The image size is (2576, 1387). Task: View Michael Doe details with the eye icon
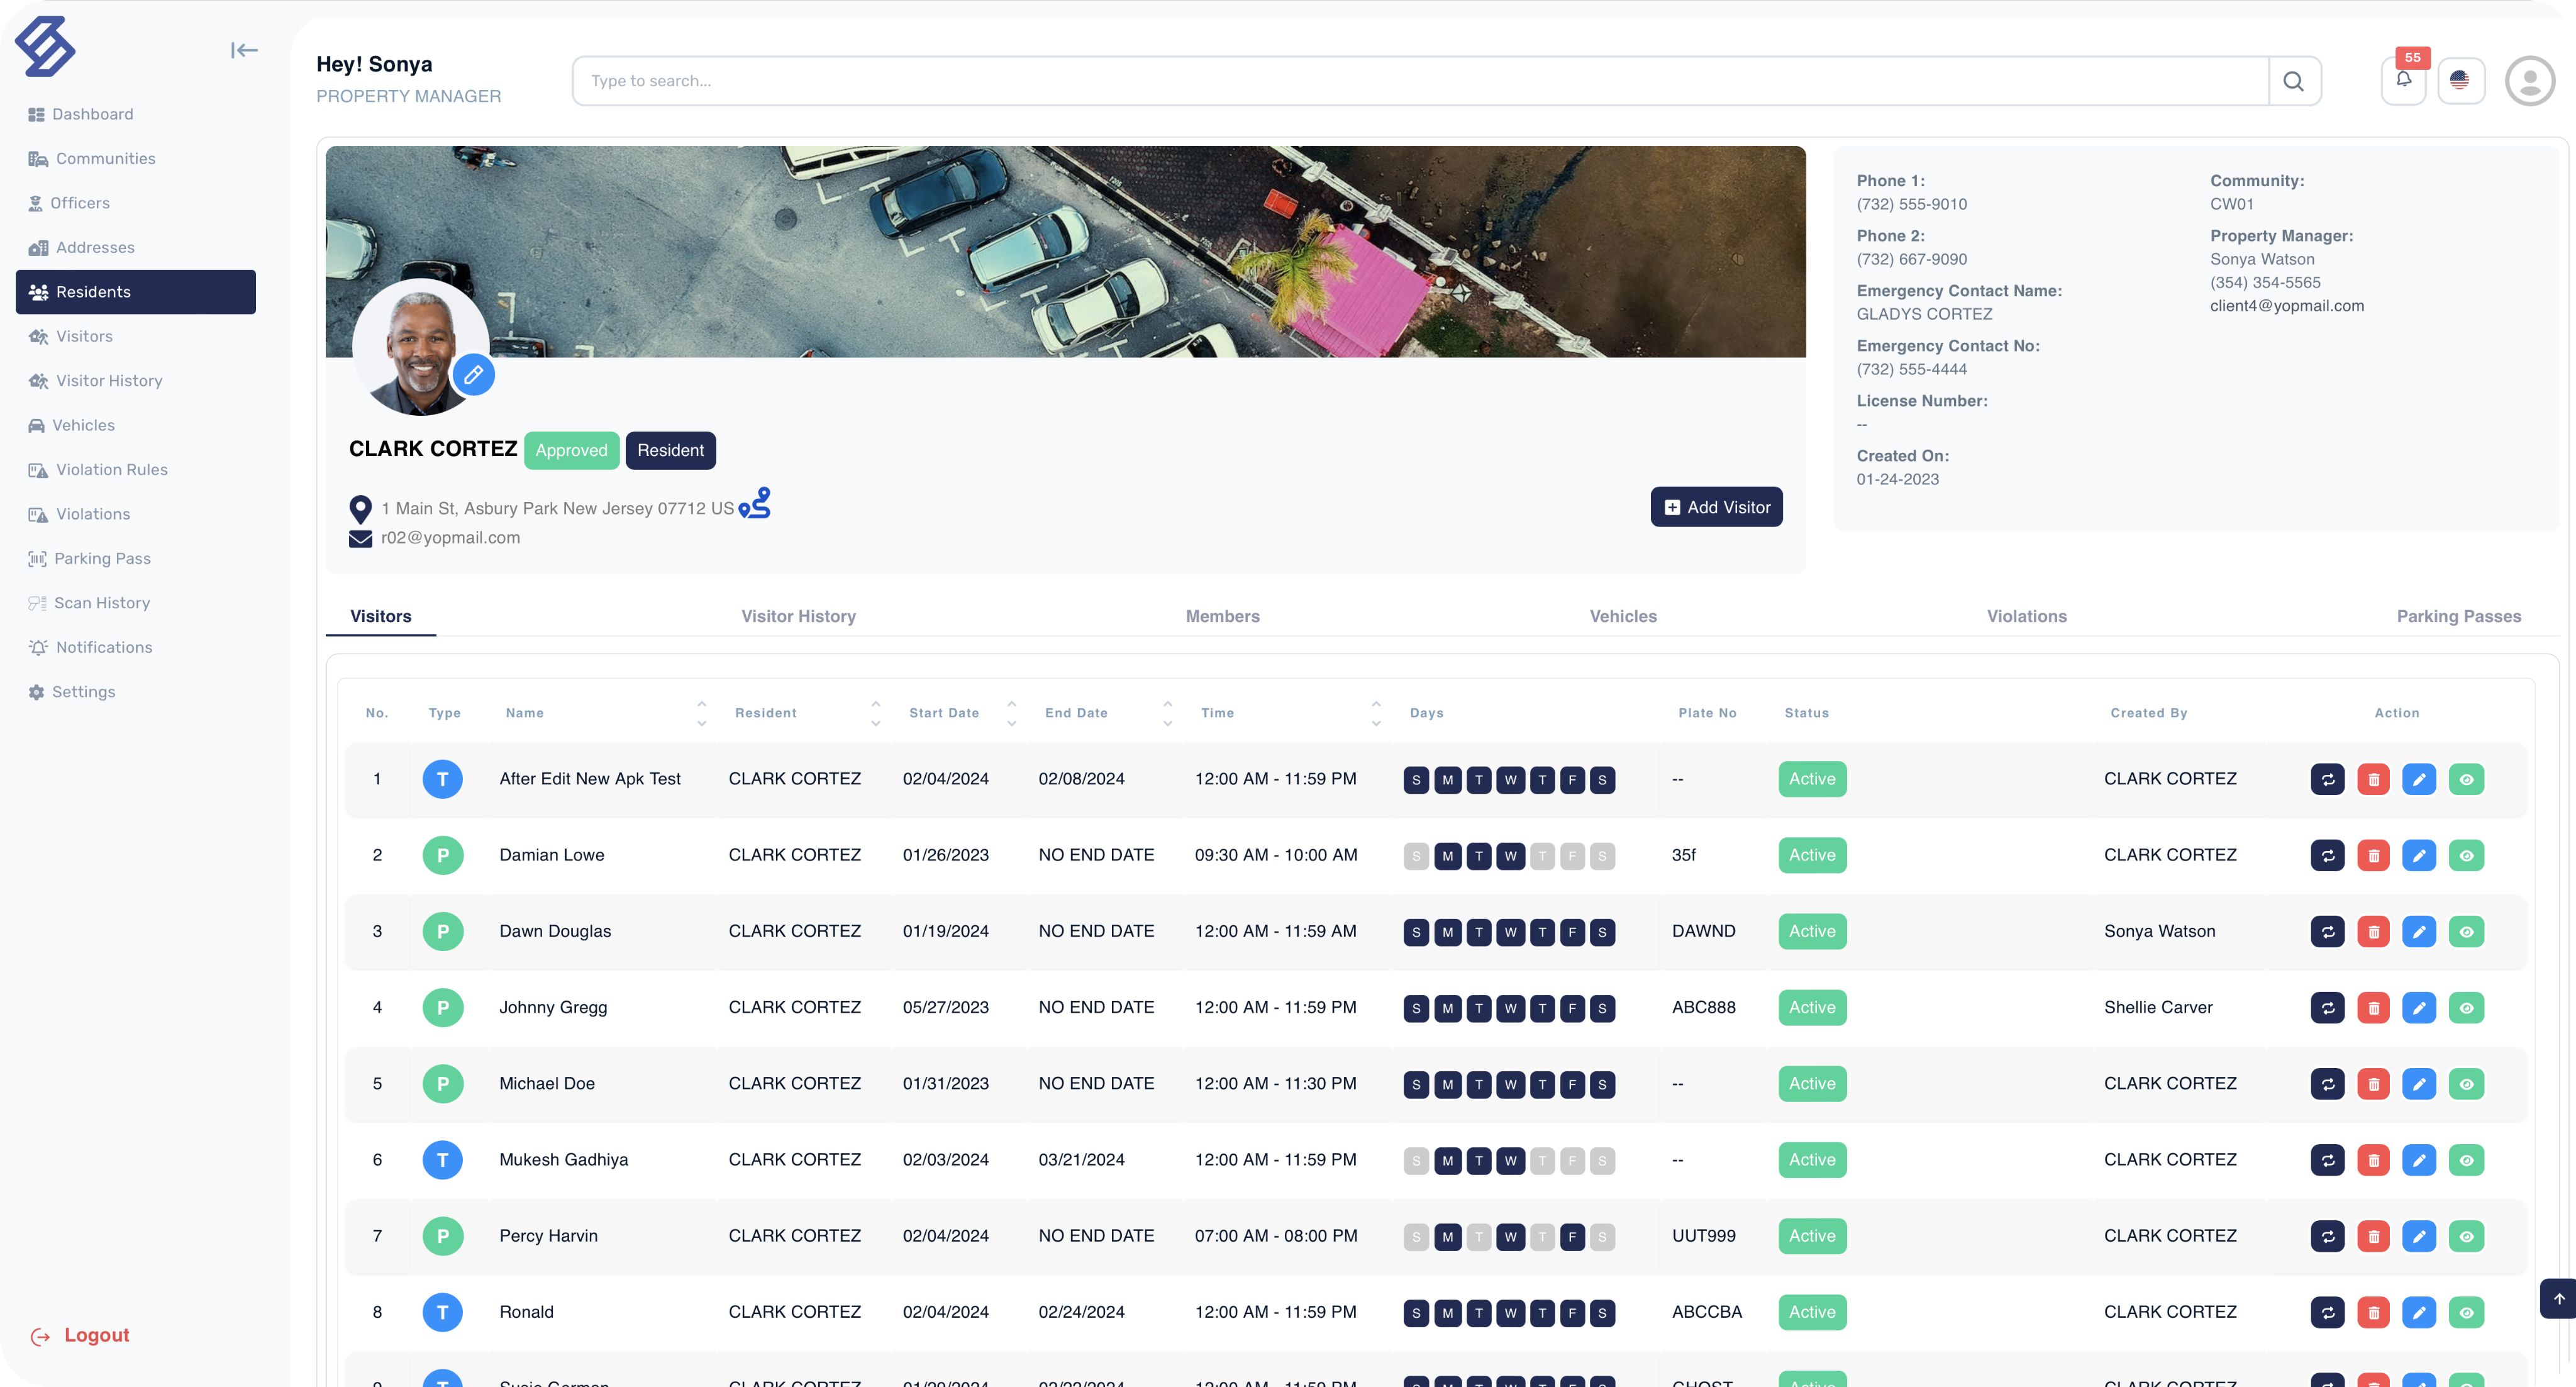(x=2466, y=1083)
